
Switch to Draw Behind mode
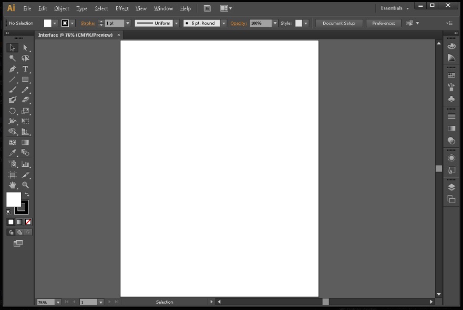tap(19, 232)
